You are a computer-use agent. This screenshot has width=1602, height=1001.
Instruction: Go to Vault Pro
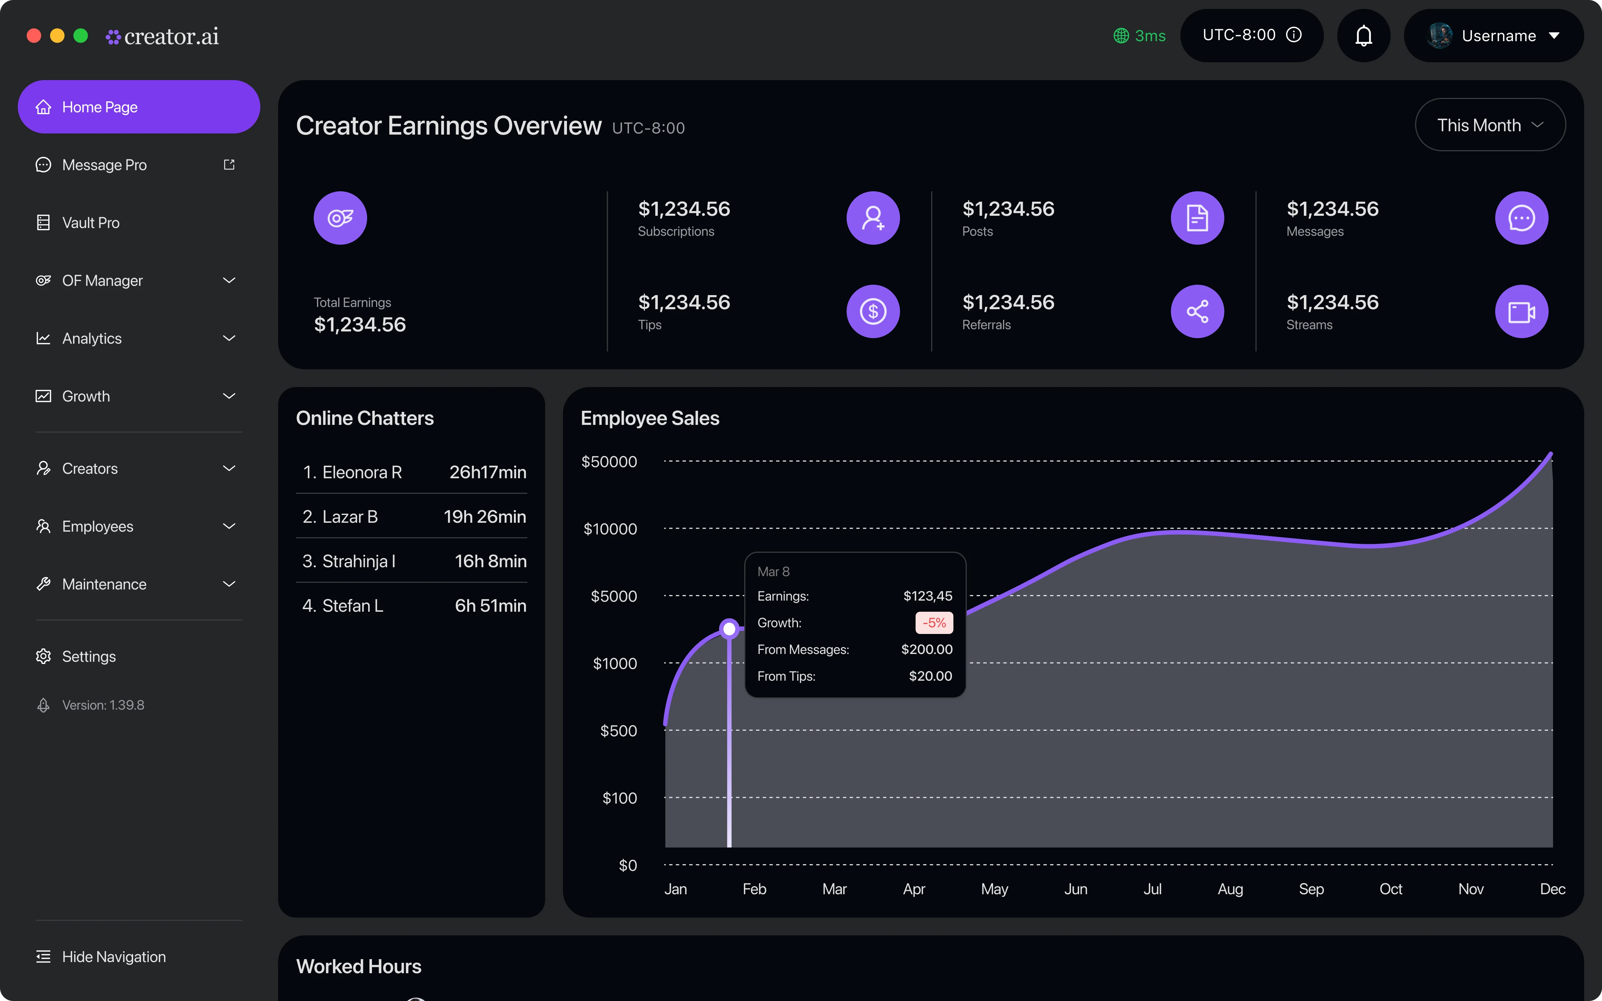pos(91,222)
